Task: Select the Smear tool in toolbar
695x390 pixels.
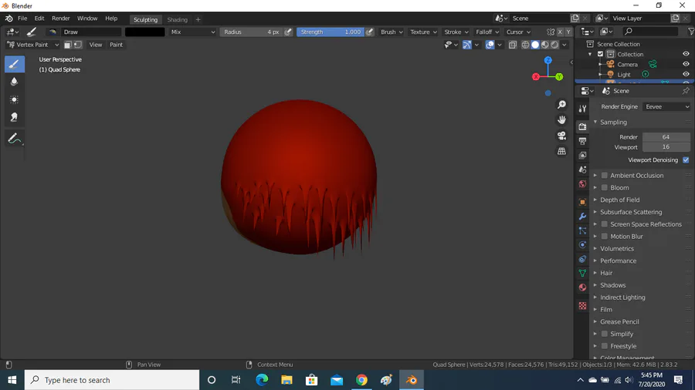Action: tap(14, 117)
